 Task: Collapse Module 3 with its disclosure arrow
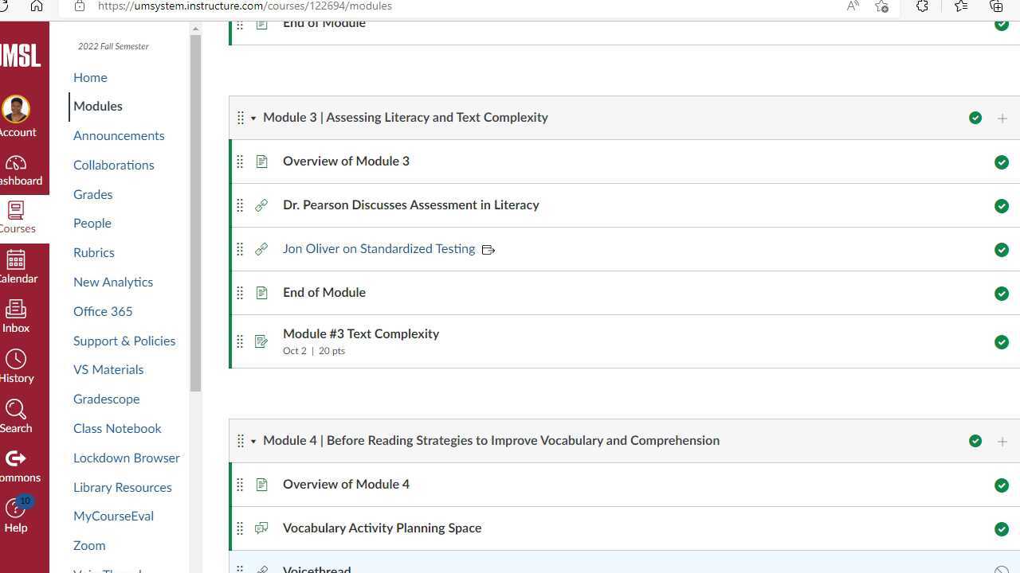(253, 117)
